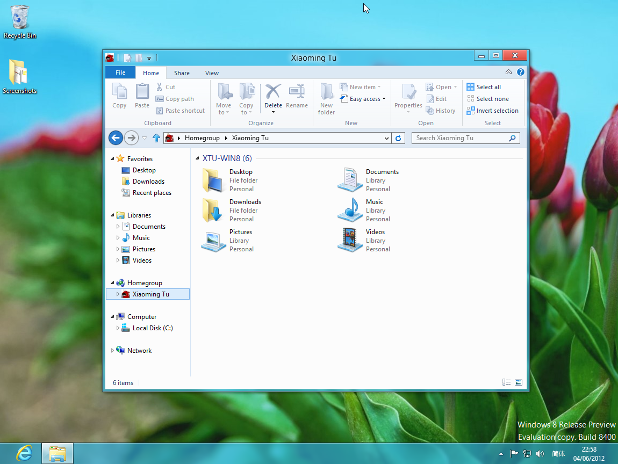Screen dimensions: 618x464
Task: Choose Paste shortcut in the ribbon
Action: (x=181, y=111)
